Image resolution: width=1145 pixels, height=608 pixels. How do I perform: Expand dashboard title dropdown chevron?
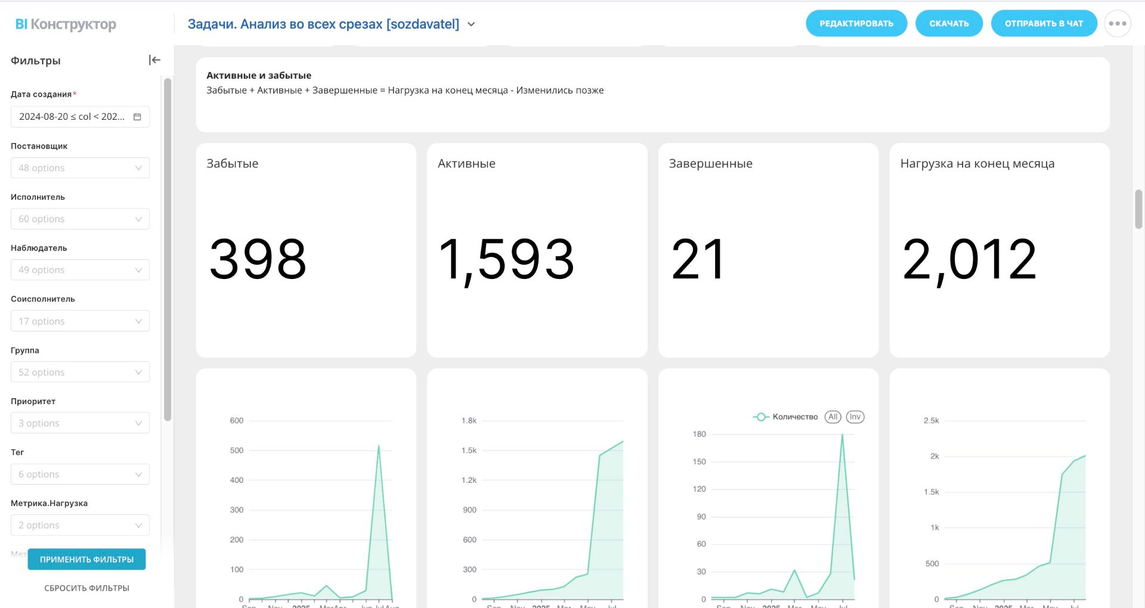point(471,24)
